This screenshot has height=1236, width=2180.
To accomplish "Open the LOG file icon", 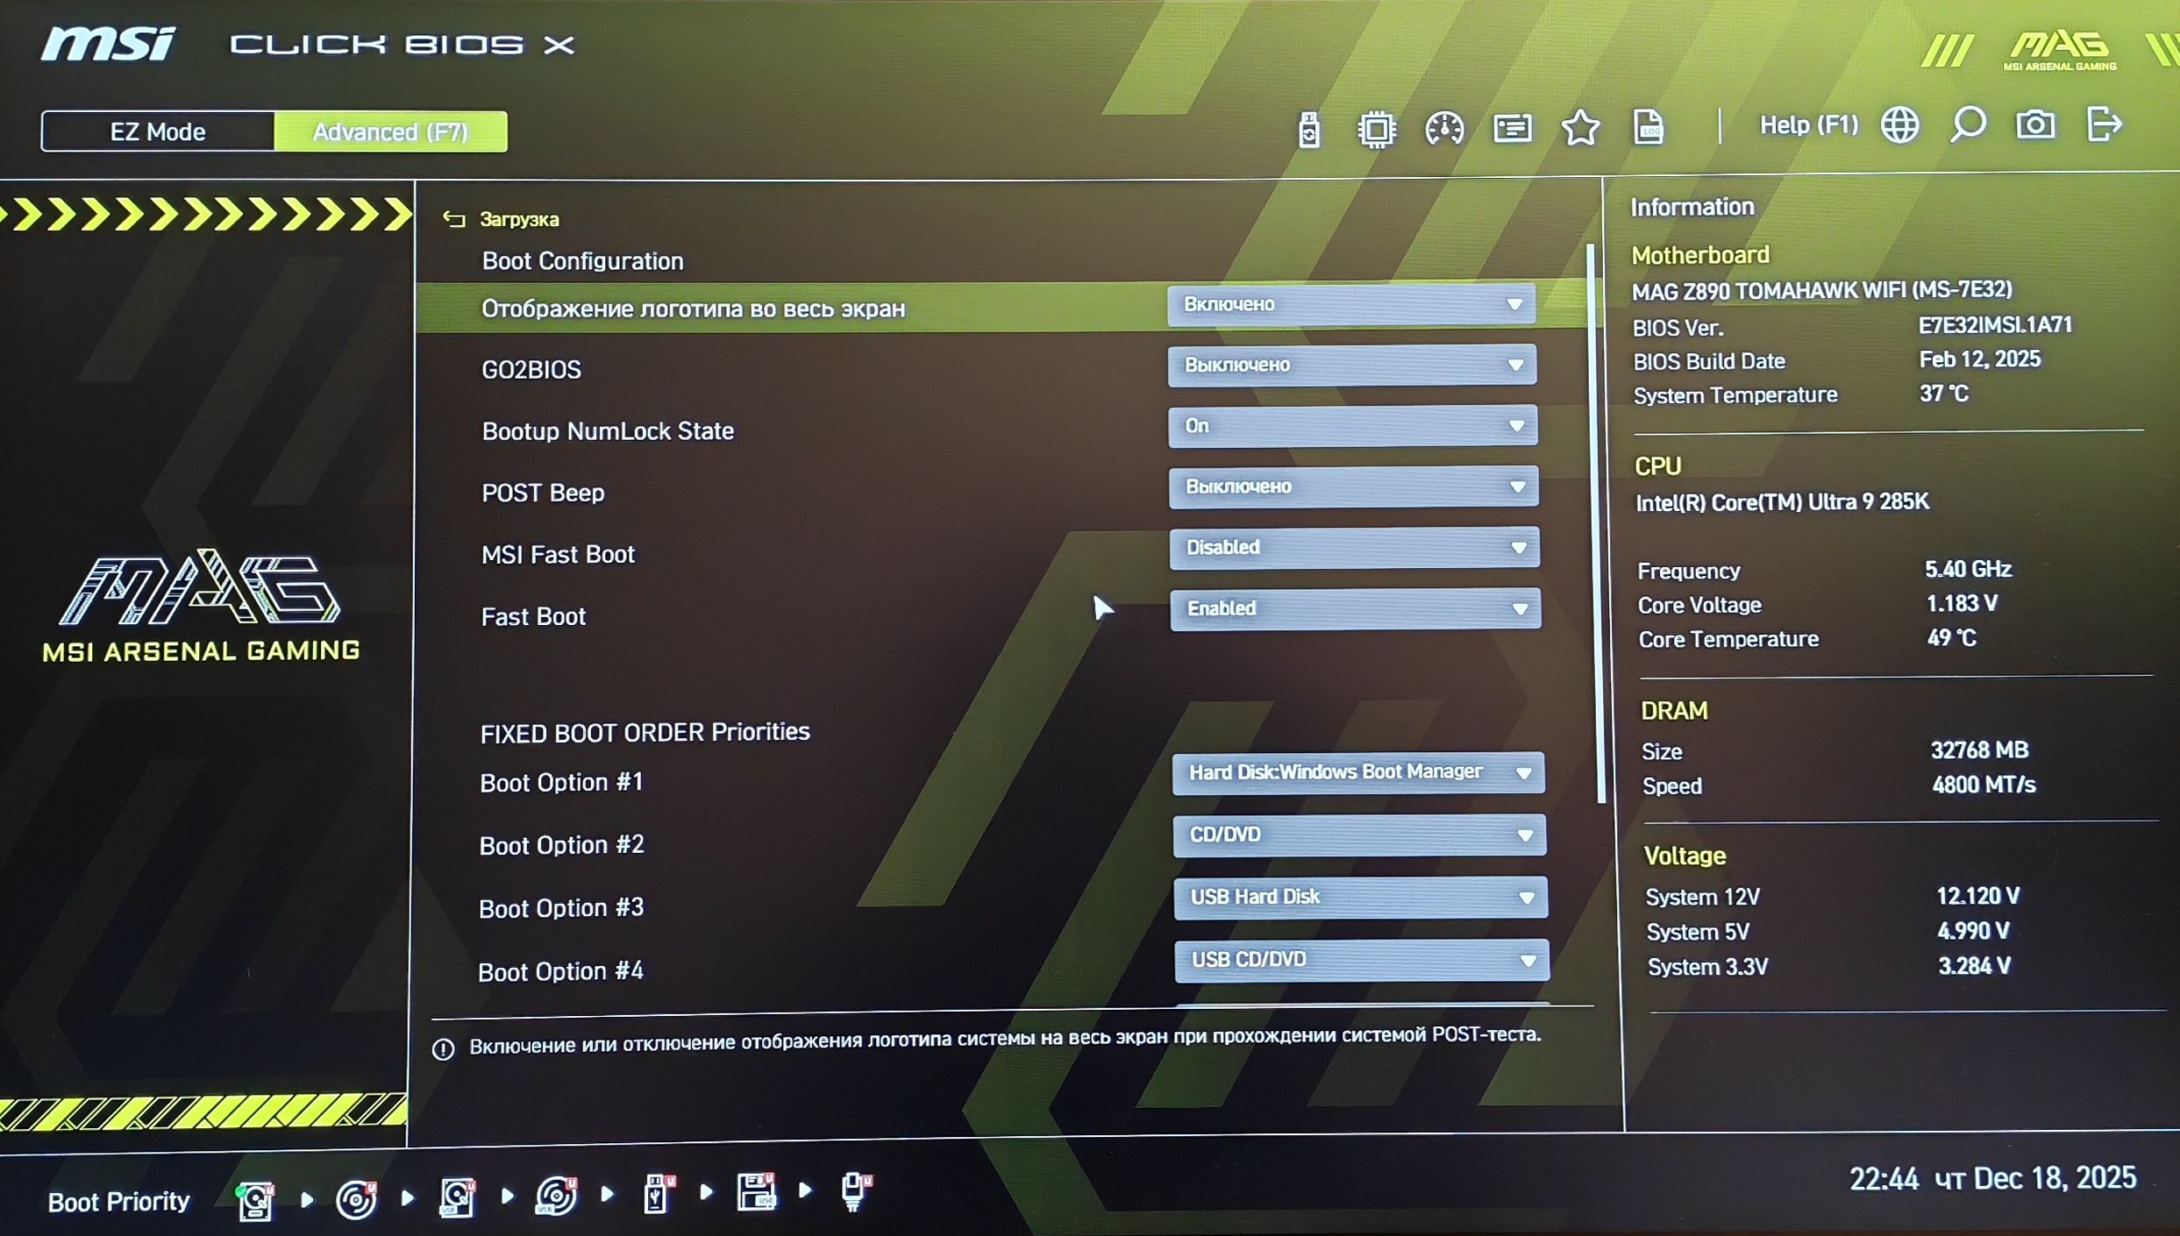I will point(1649,128).
